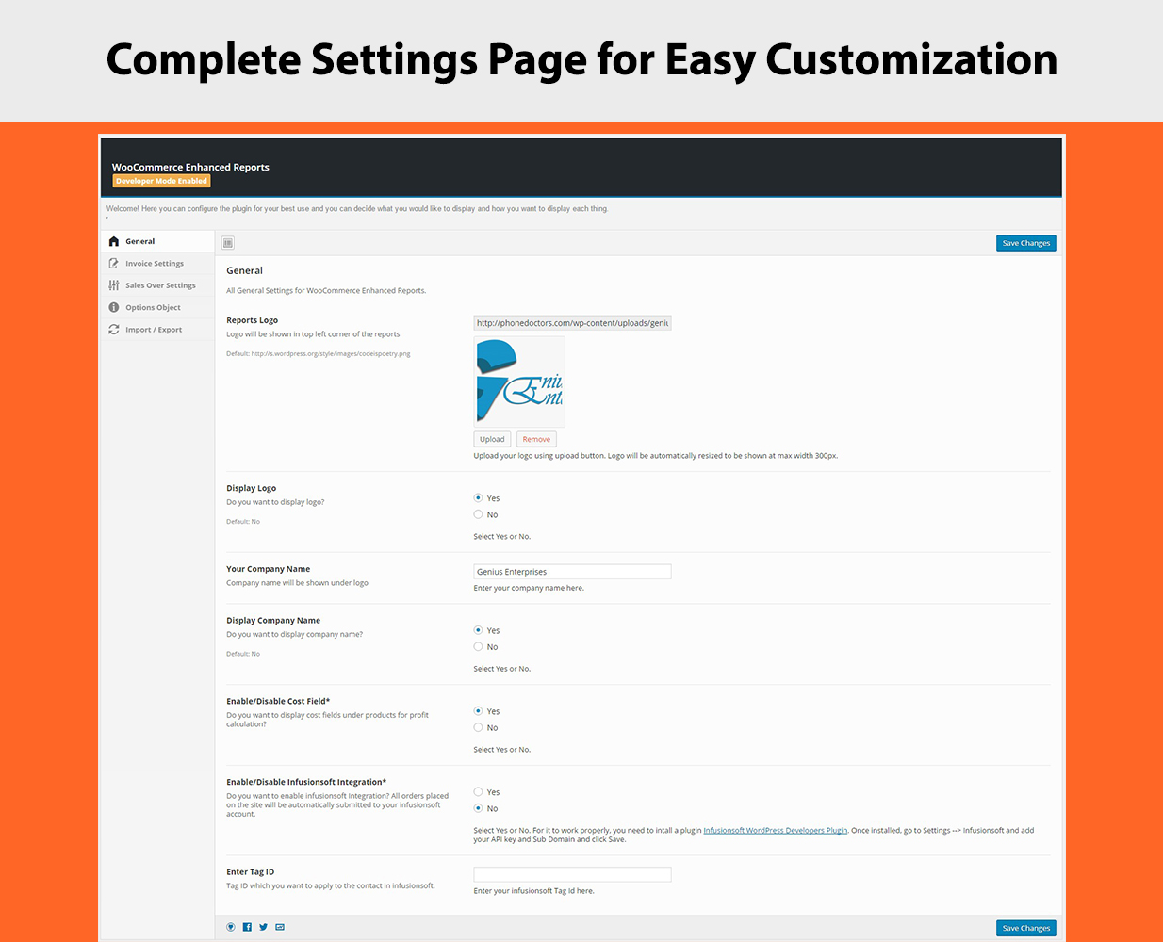Switch to Sales Over Settings tab

pos(157,285)
